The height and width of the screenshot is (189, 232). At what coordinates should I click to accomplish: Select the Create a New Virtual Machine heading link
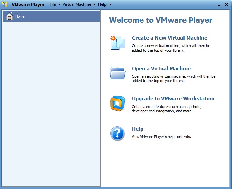(169, 38)
